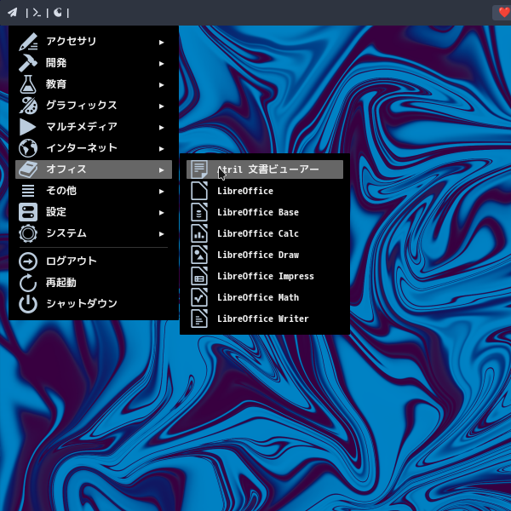Launch LibreOffice Draw

[x=265, y=255]
